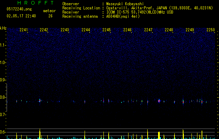Viewport: 219px width, 139px height.
Task: Click the 2247 time marker
Action: click(148, 30)
